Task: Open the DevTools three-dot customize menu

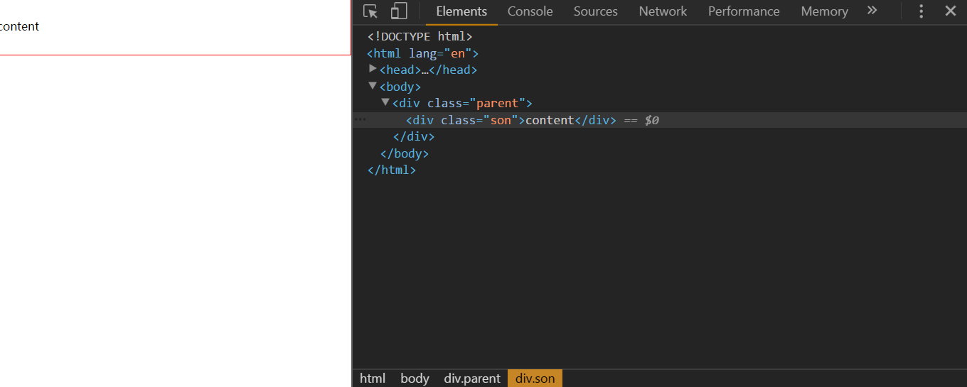Action: tap(921, 11)
